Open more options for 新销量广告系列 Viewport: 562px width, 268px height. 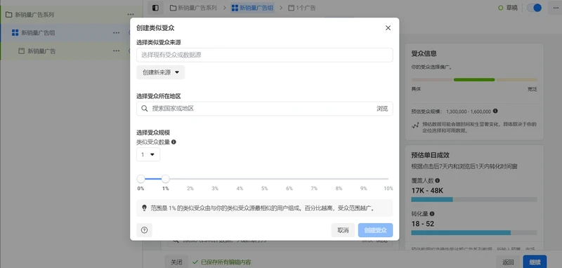[x=131, y=15]
